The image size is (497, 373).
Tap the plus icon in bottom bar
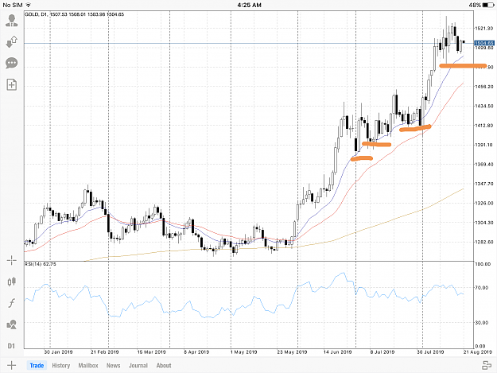tap(11, 365)
